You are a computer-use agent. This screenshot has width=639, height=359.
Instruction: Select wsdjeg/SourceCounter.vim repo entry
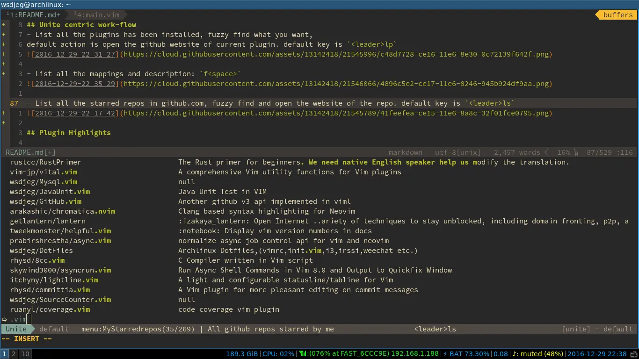click(x=60, y=300)
